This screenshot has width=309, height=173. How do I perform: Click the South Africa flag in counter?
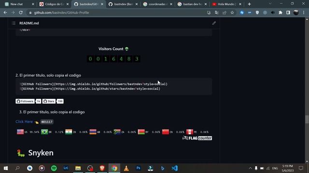[117, 132]
